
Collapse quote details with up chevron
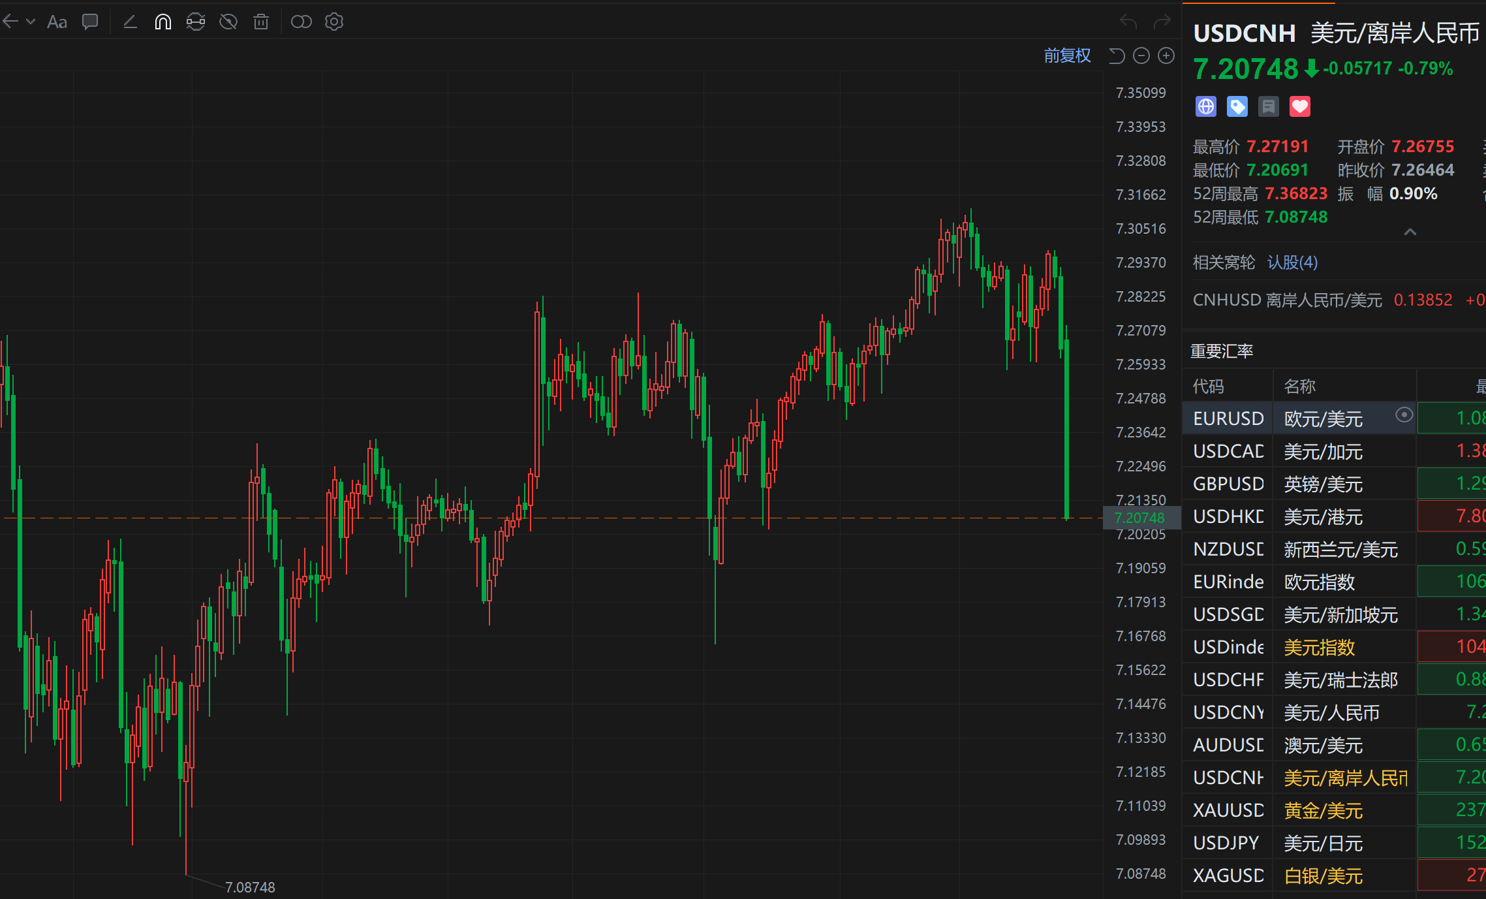1410,232
